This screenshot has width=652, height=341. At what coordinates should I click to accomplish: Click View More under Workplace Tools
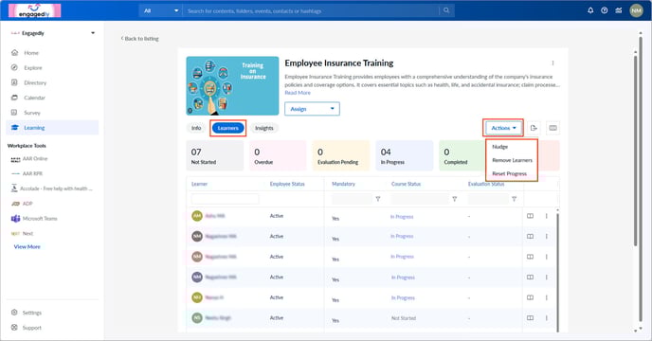(x=27, y=247)
